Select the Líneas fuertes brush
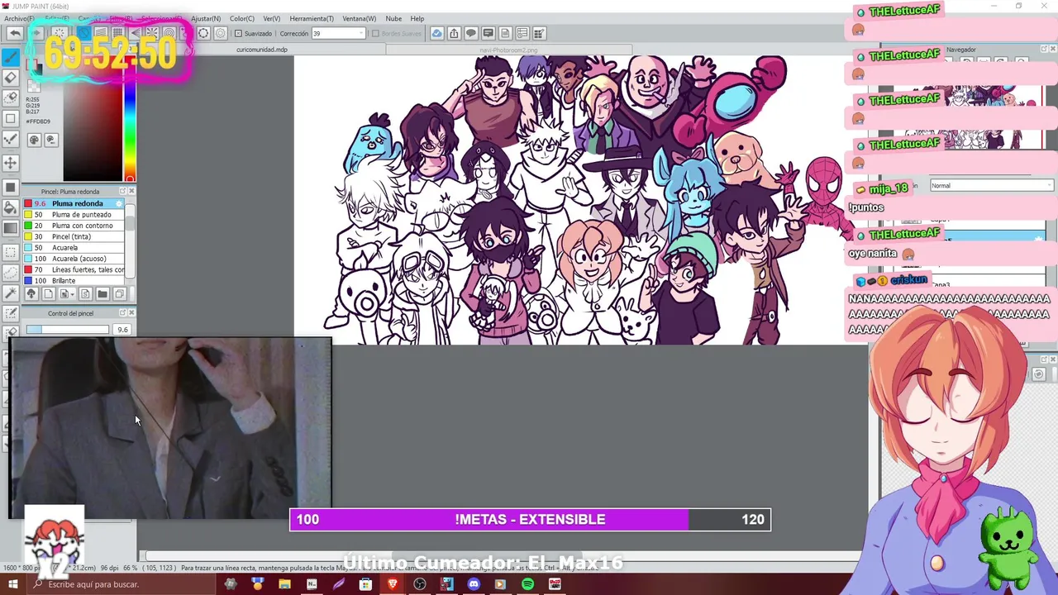The image size is (1058, 595). click(x=74, y=269)
